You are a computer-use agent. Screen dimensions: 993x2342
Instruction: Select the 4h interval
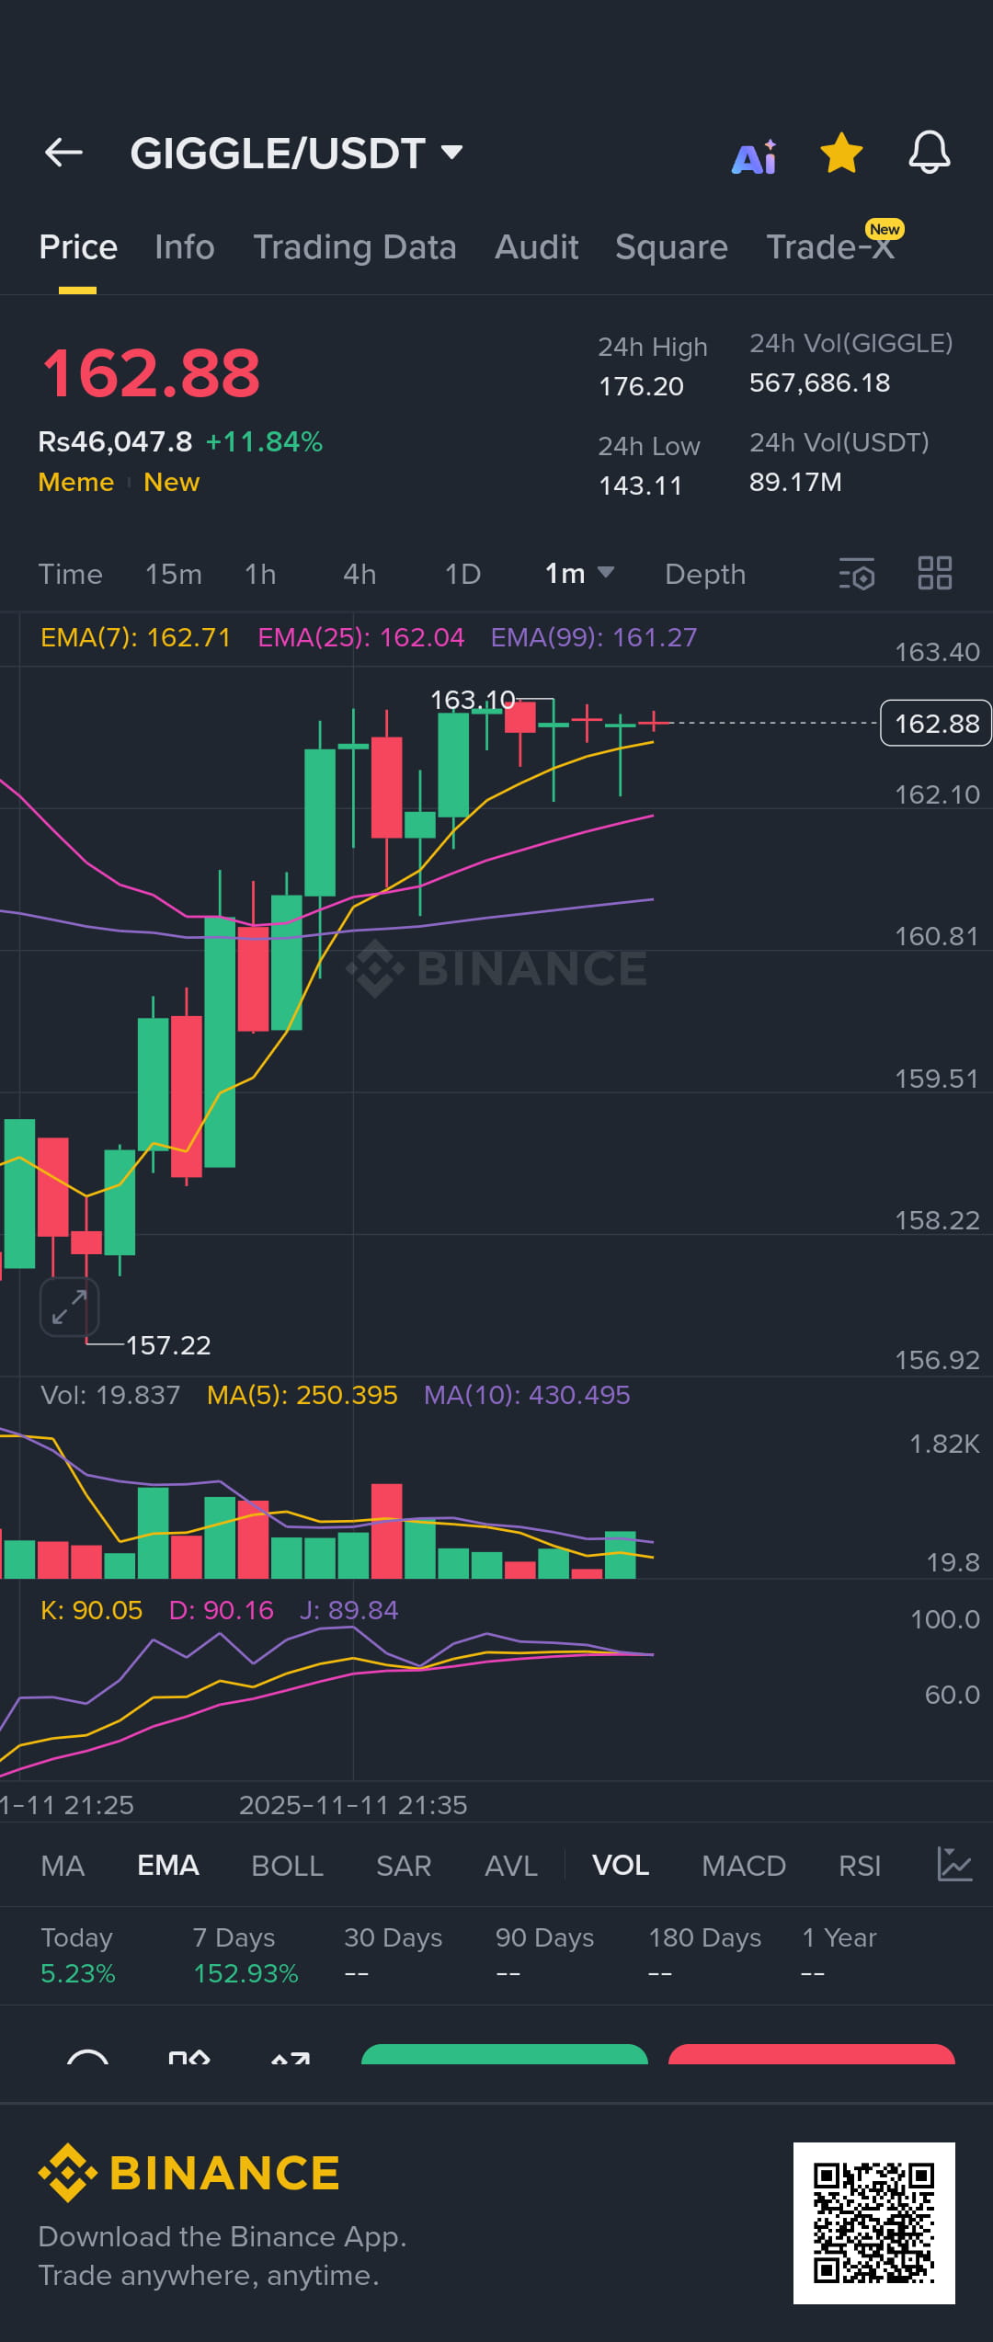tap(360, 575)
